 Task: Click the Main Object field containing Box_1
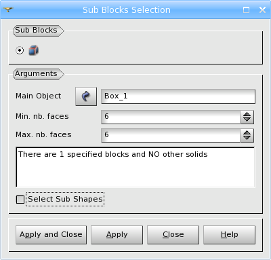(x=178, y=96)
